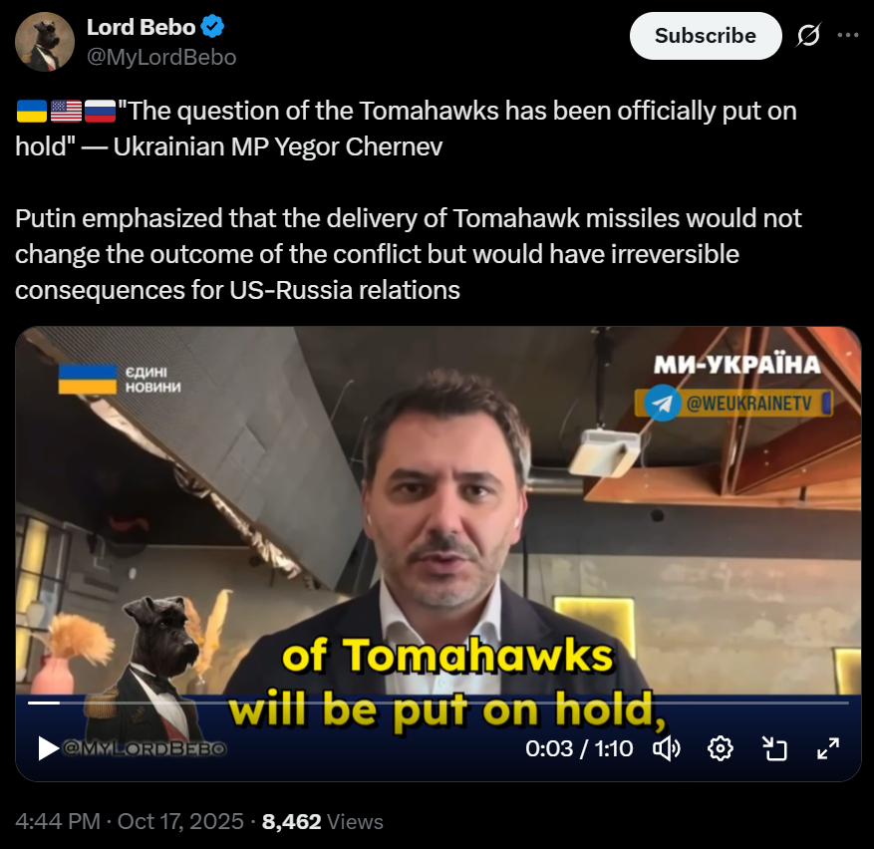Seek along the video progress bar
874x849 pixels.
point(438,703)
